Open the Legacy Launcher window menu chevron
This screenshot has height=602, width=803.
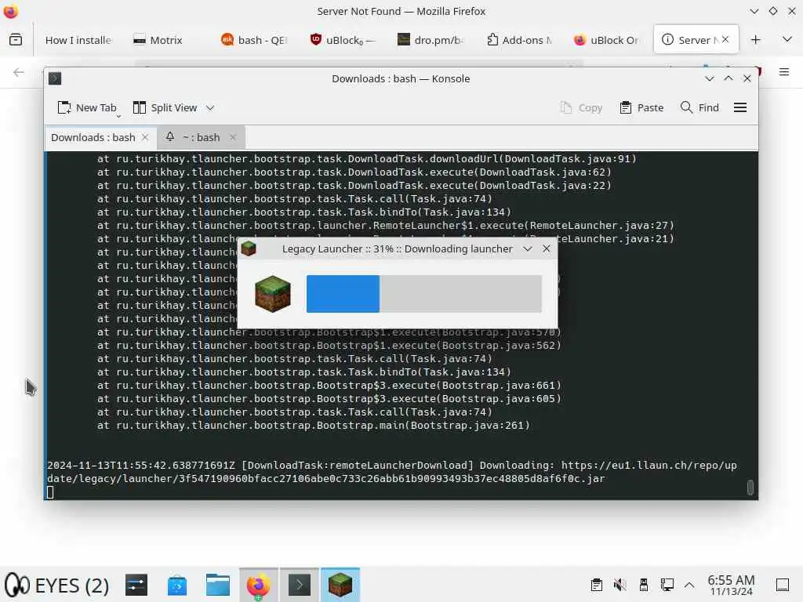click(528, 248)
